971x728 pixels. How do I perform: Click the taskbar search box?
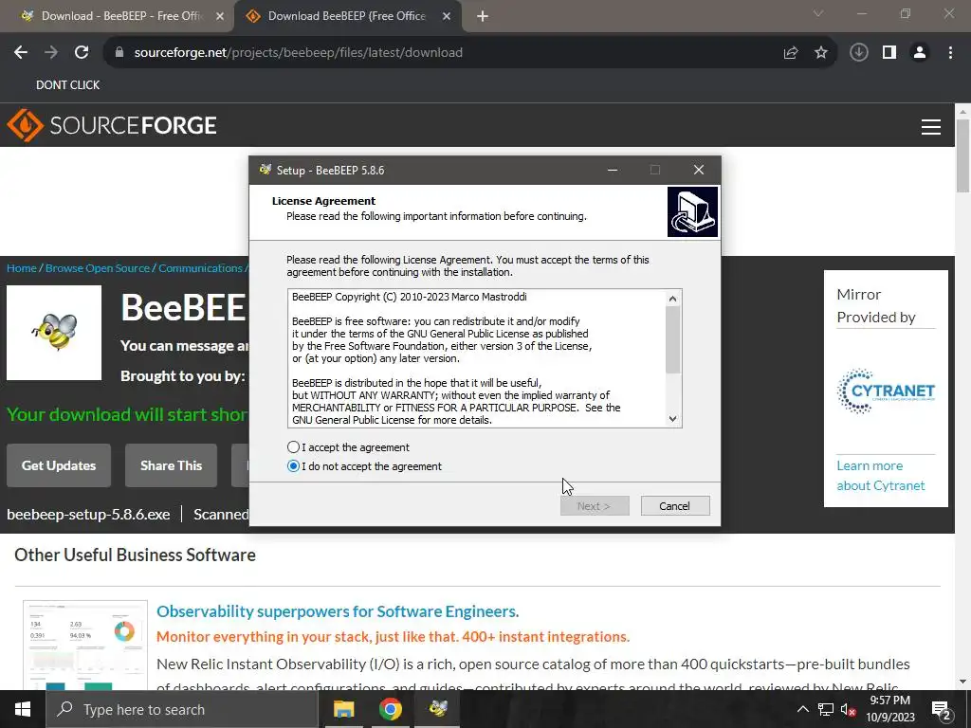(181, 709)
